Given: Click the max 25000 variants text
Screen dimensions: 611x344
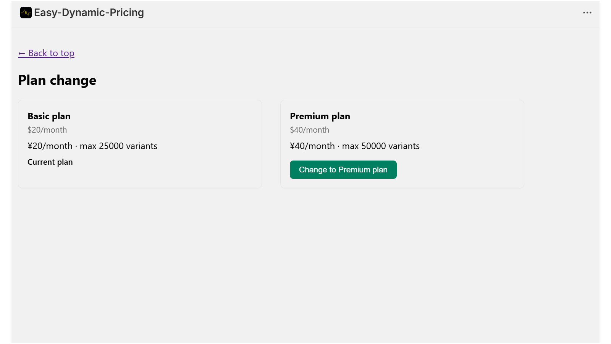Looking at the screenshot, I should [x=118, y=146].
